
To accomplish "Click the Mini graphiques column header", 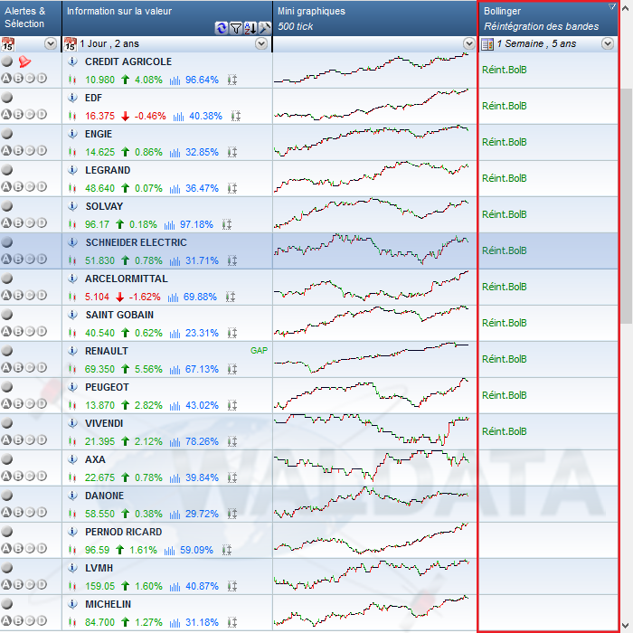I will (375, 18).
